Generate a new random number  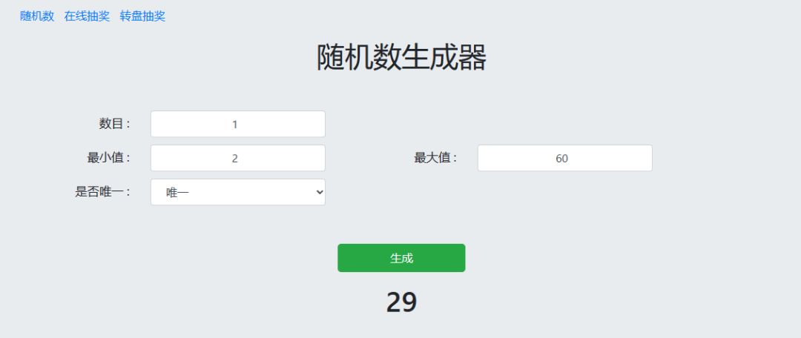pyautogui.click(x=401, y=258)
